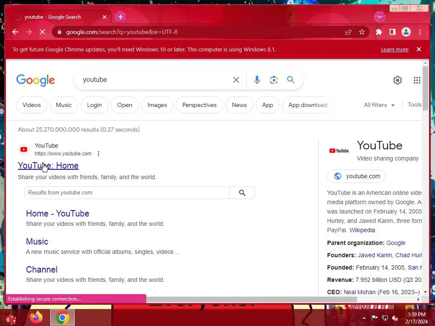Open Firefox from the taskbar
Screen dimensions: 435x326
(36, 318)
